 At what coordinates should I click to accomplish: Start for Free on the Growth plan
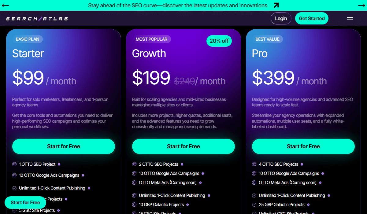183,146
